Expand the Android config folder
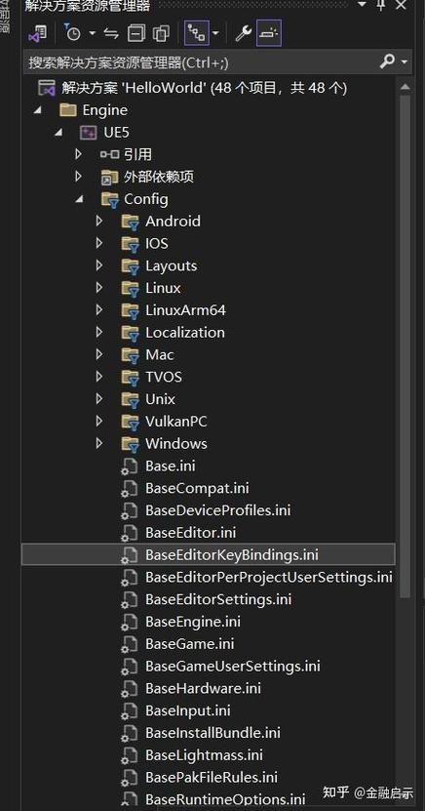425x811 pixels. (99, 222)
